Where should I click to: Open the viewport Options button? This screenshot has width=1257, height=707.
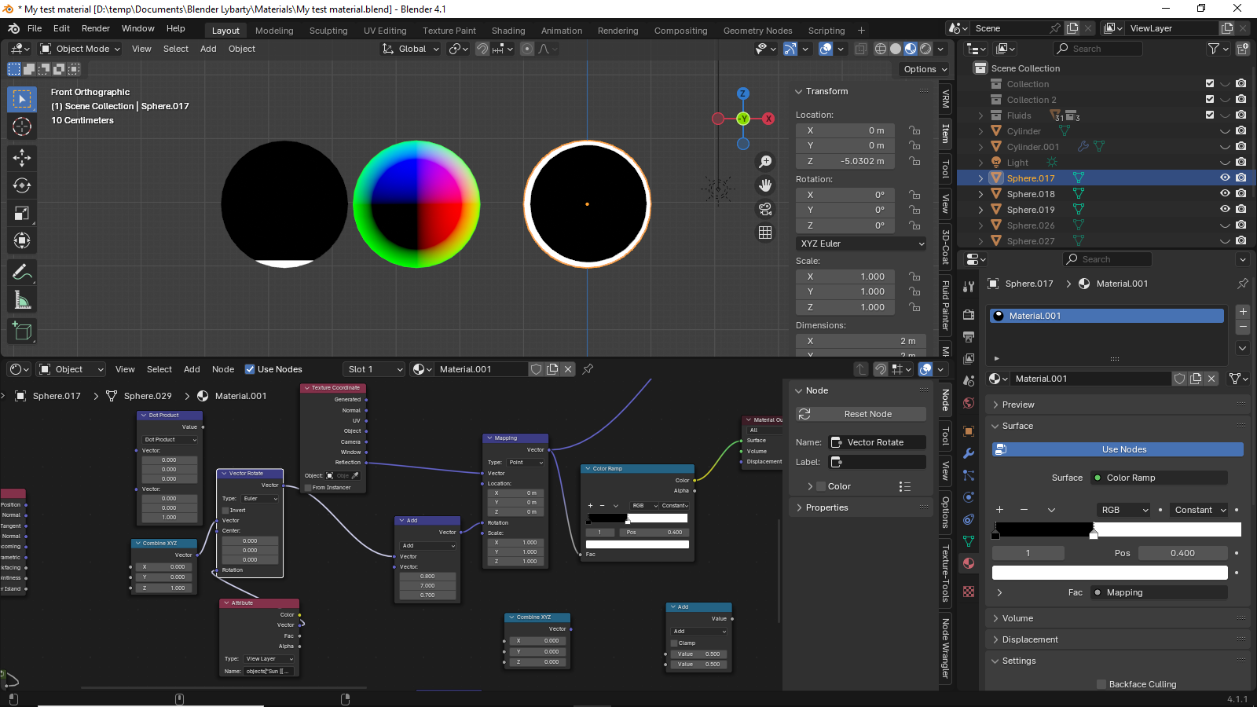point(925,69)
